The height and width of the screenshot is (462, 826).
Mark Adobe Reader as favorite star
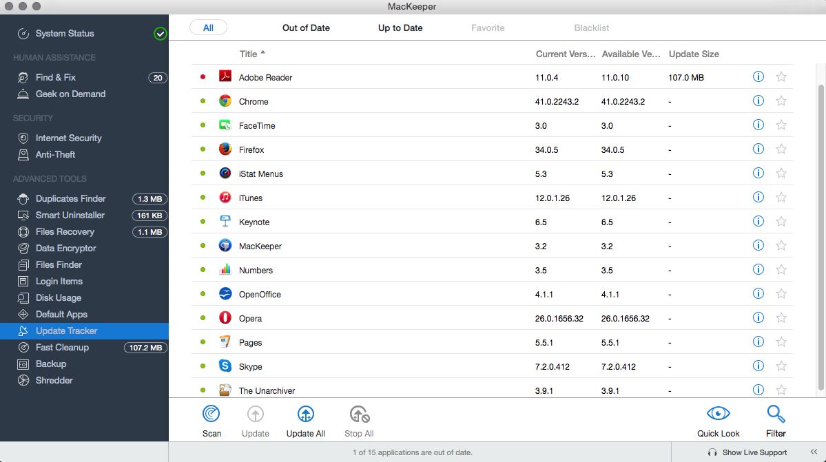coord(781,77)
